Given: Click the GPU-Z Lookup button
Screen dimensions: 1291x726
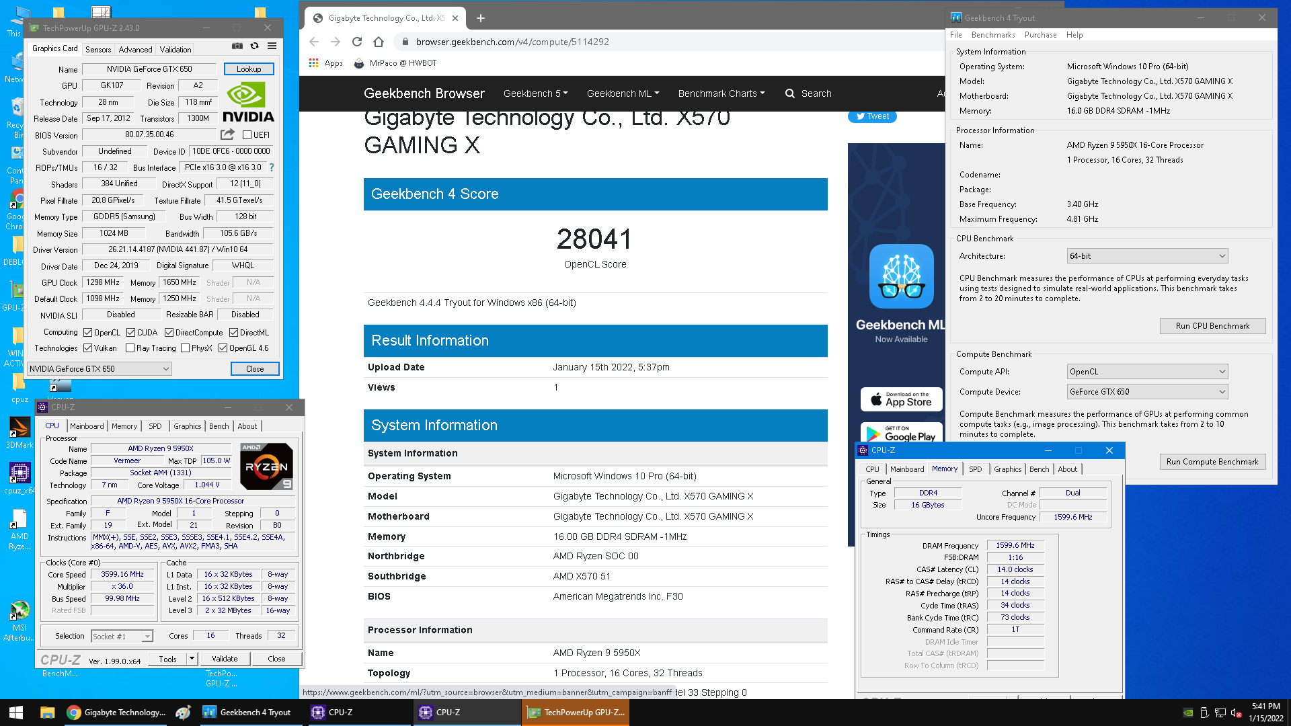Looking at the screenshot, I should pyautogui.click(x=249, y=69).
